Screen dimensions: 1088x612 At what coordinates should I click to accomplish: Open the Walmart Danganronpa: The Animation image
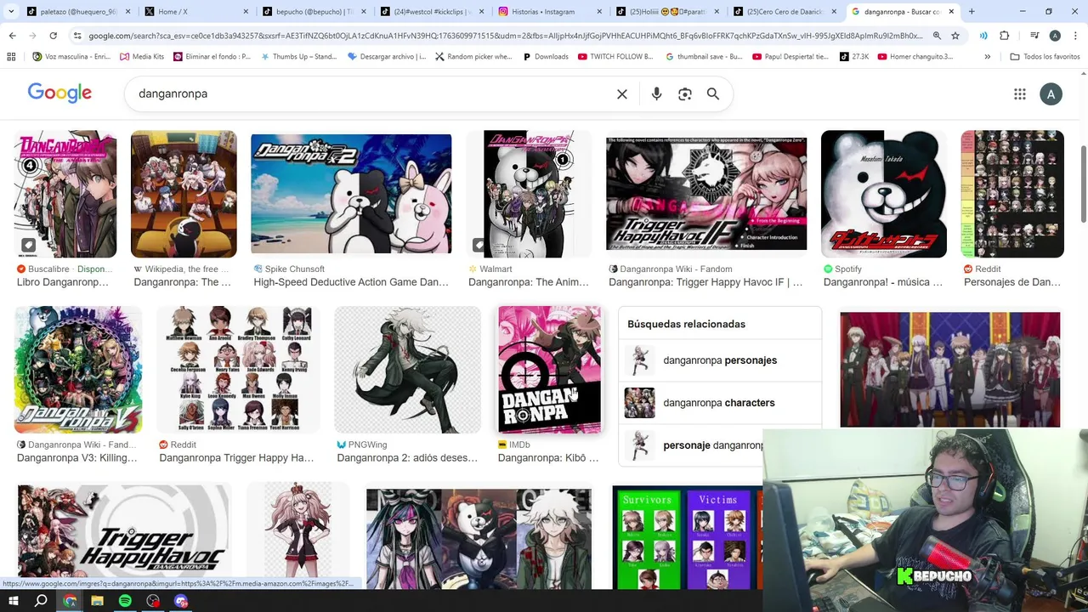(530, 194)
